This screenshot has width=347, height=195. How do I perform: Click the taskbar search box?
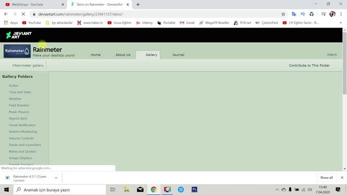60,190
